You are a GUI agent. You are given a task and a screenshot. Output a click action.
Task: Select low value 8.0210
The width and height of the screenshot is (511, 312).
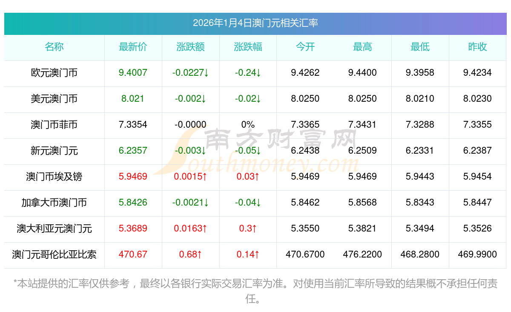[420, 99]
